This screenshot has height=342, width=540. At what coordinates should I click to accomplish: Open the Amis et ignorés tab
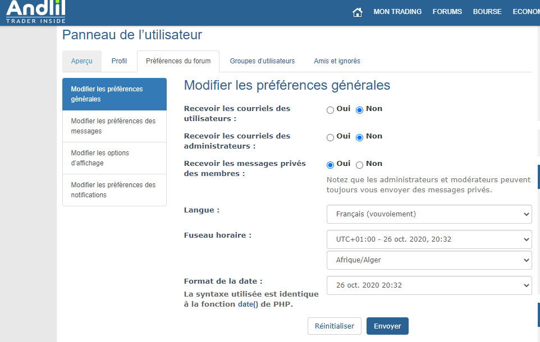[x=337, y=61]
